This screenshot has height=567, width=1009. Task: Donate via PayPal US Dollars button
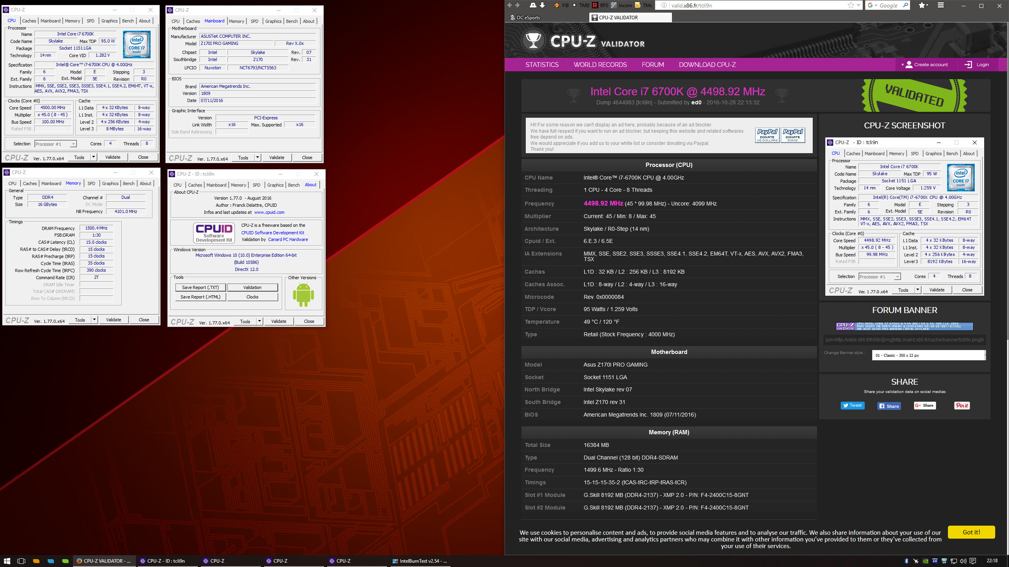[767, 135]
